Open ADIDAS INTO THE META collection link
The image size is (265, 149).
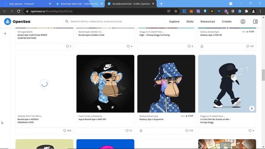30,116
